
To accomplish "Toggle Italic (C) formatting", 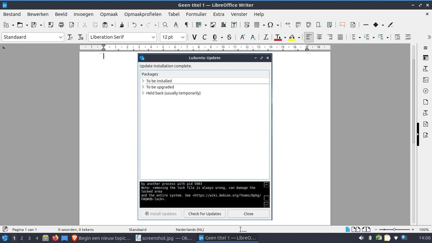I will click(205, 37).
